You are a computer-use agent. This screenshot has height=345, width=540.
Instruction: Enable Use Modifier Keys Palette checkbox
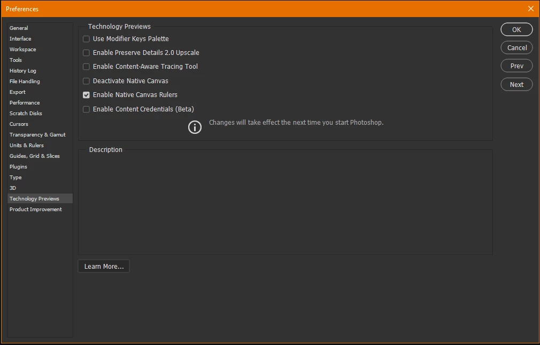point(86,39)
